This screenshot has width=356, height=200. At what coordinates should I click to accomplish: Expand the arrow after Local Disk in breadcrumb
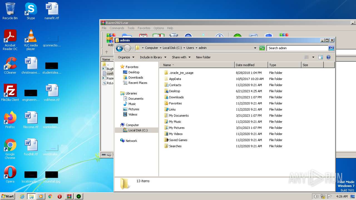coord(184,48)
